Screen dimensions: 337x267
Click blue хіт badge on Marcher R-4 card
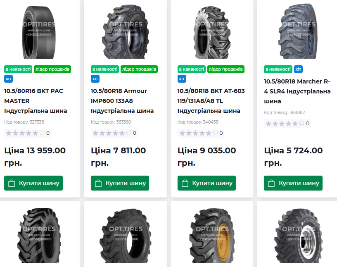[298, 69]
